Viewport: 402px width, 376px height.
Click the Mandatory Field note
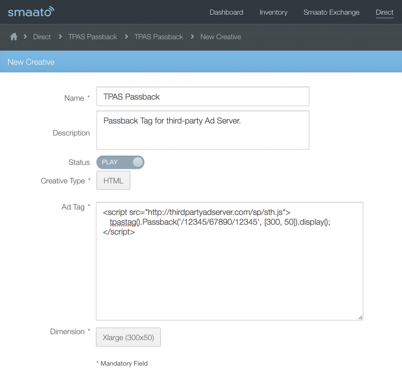[x=122, y=363]
